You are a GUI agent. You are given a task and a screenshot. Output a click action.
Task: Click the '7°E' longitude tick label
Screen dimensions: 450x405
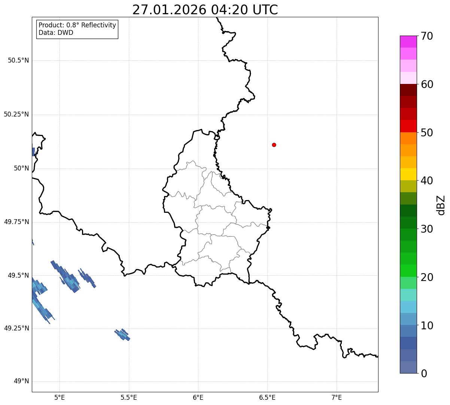[337, 397]
